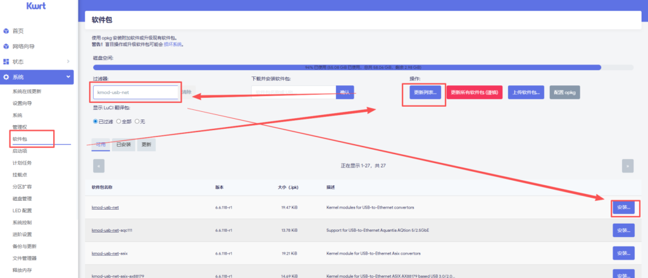Click the grid icon beside 状态
This screenshot has width=648, height=278.
tap(6, 61)
